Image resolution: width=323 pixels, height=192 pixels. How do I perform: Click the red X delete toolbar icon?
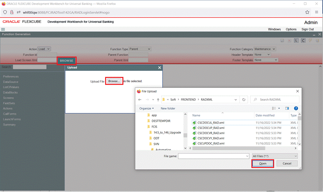[x=289, y=41]
